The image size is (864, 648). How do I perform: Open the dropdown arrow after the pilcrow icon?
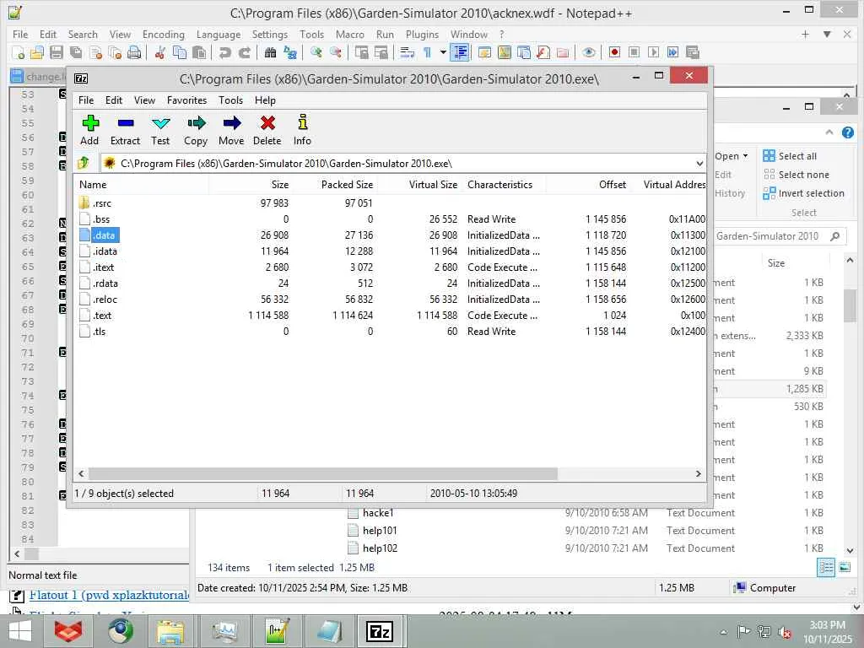(x=442, y=52)
